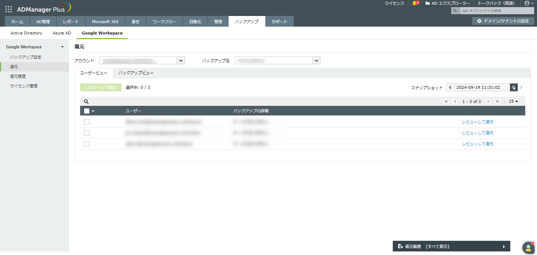The image size is (537, 255).
Task: Click the バックアップの詳細 column header
Action: tap(251, 111)
